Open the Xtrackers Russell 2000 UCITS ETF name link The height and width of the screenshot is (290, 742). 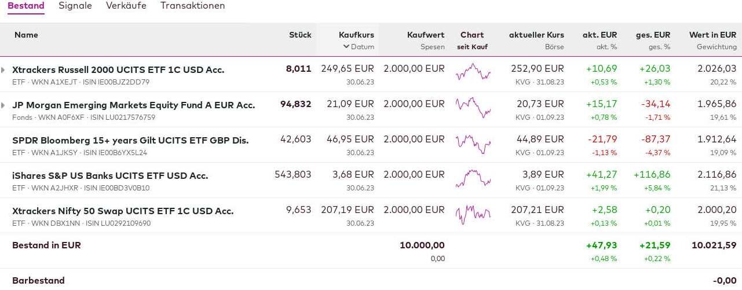[x=118, y=70]
